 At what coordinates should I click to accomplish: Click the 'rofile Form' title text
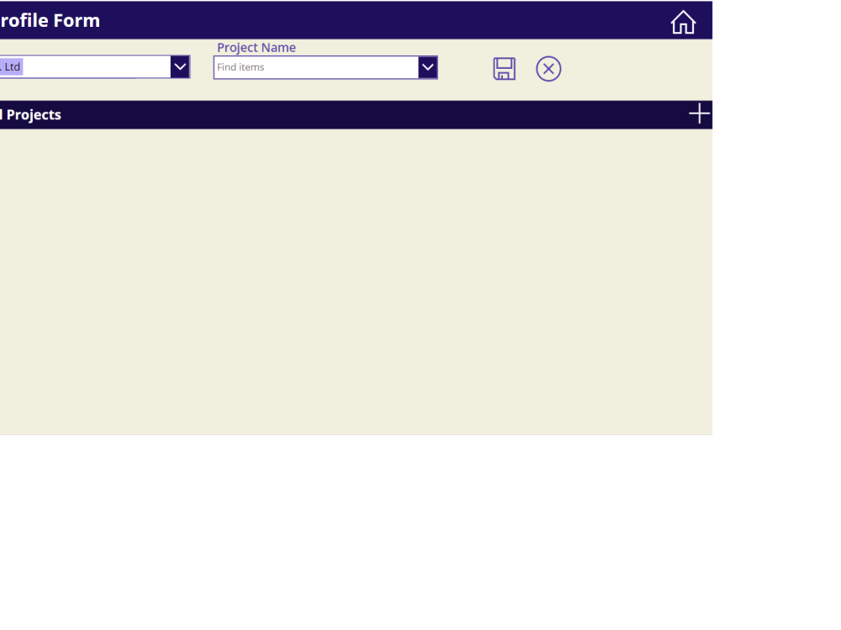point(50,20)
